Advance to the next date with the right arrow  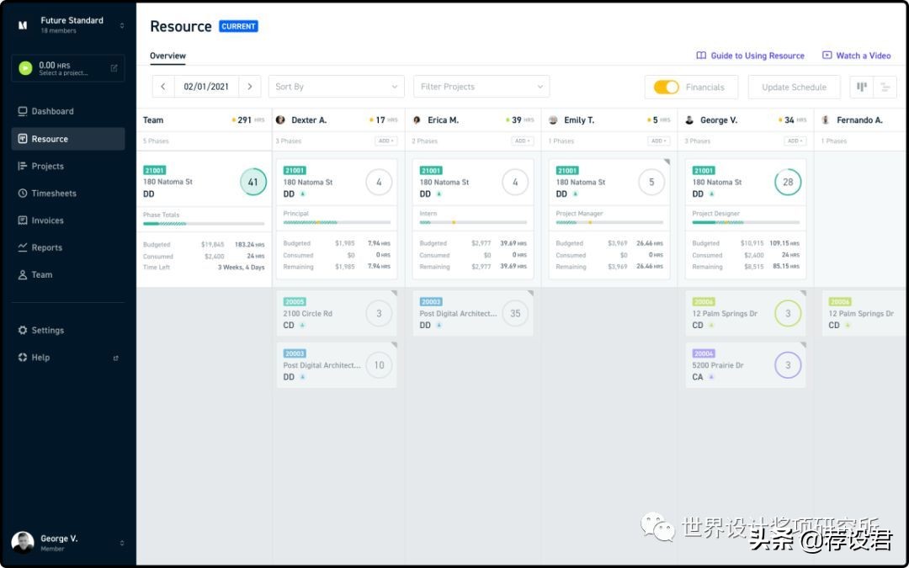[x=249, y=87]
